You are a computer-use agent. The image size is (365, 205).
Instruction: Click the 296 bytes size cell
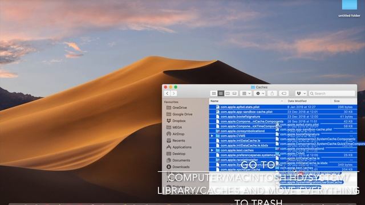point(345,107)
